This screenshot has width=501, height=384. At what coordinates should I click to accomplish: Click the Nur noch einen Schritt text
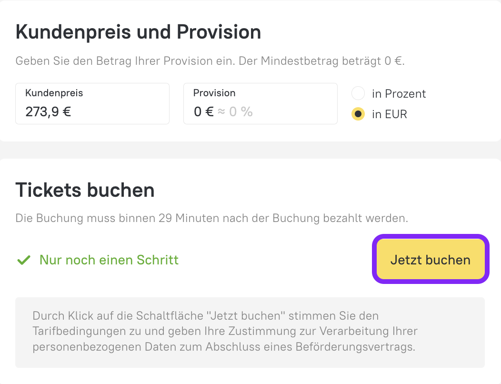point(109,260)
